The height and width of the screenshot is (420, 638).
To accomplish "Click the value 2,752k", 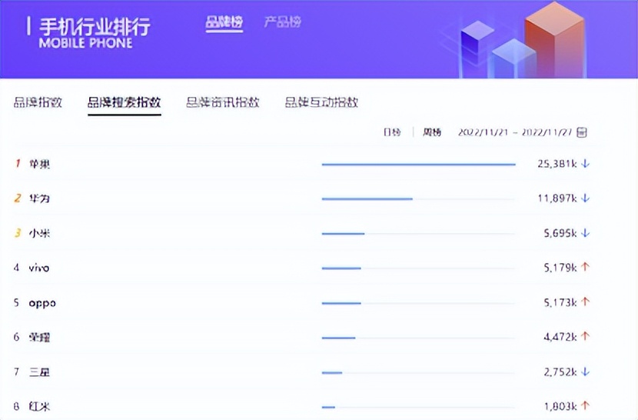I will tap(560, 372).
